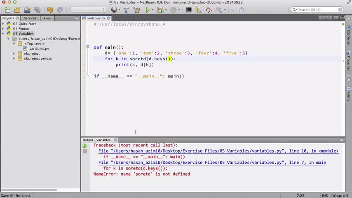Screen dimensions: 352x198
Task: Open the Palette side panel
Action: pos(349,94)
